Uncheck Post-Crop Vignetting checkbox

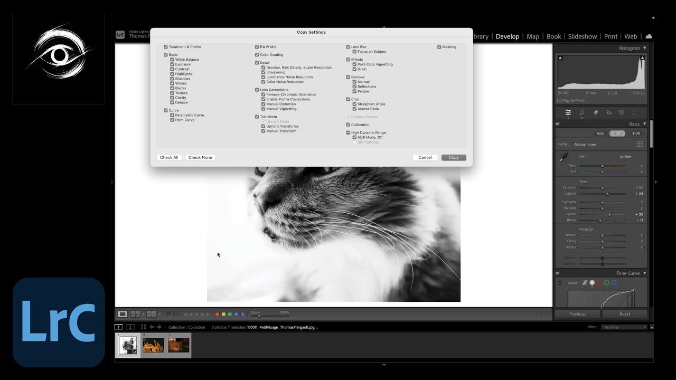tap(355, 64)
